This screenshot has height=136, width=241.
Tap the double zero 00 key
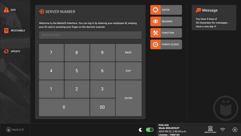[x=102, y=107]
